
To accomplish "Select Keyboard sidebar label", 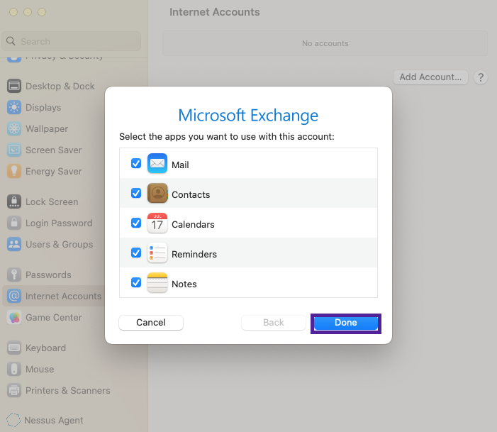I will [x=46, y=348].
